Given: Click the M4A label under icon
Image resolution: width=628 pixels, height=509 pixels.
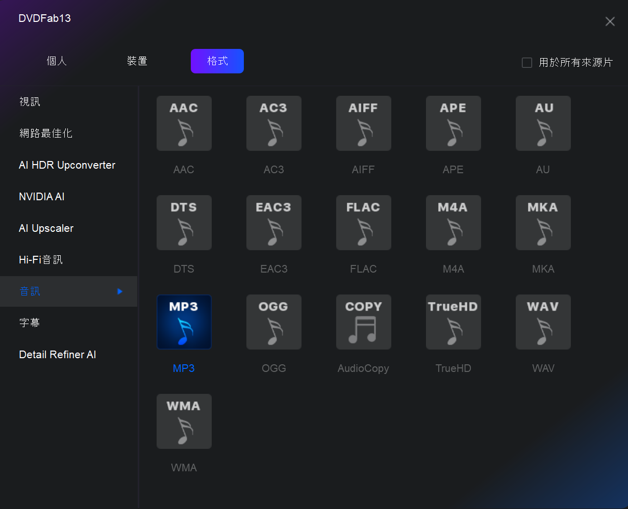Looking at the screenshot, I should click(x=454, y=269).
